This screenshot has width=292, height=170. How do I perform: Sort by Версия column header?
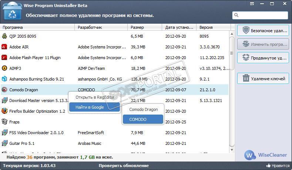click(x=214, y=27)
